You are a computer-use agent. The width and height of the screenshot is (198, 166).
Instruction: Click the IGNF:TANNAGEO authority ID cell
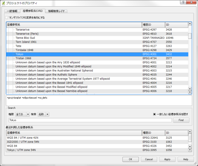pos(153,38)
